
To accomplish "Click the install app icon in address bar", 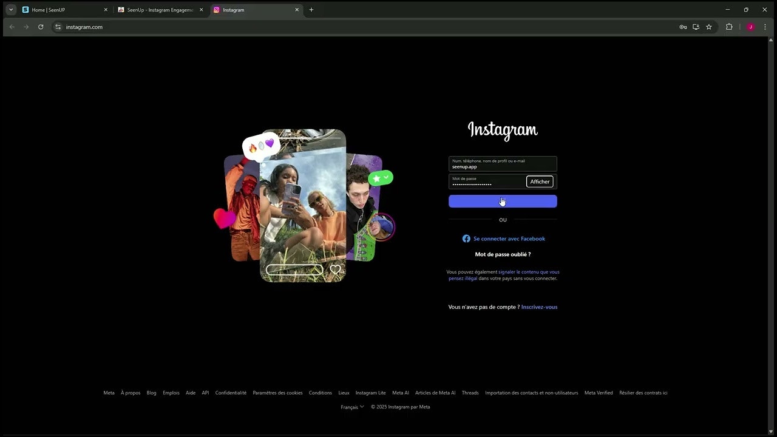I will pos(696,27).
